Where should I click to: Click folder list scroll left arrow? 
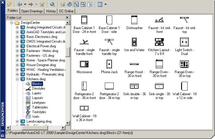tap(8, 128)
